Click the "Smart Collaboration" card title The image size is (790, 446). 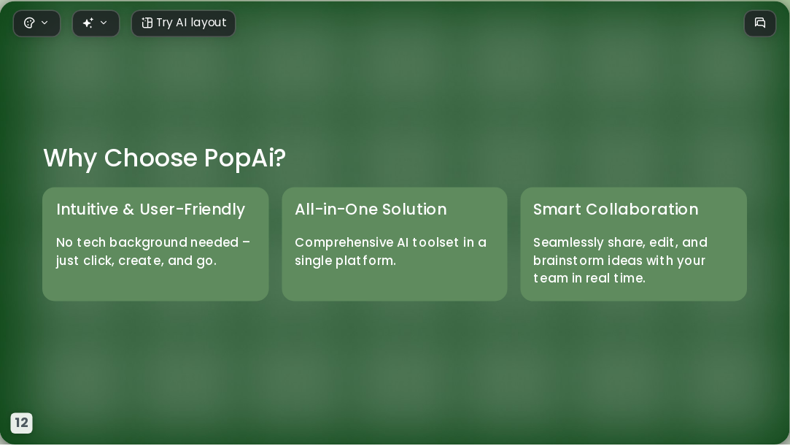pyautogui.click(x=616, y=209)
